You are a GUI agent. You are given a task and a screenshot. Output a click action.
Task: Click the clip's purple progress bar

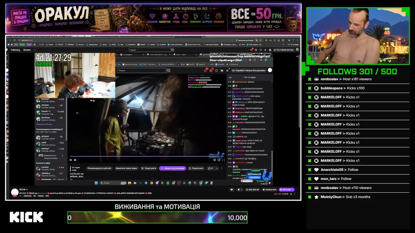pyautogui.click(x=147, y=157)
